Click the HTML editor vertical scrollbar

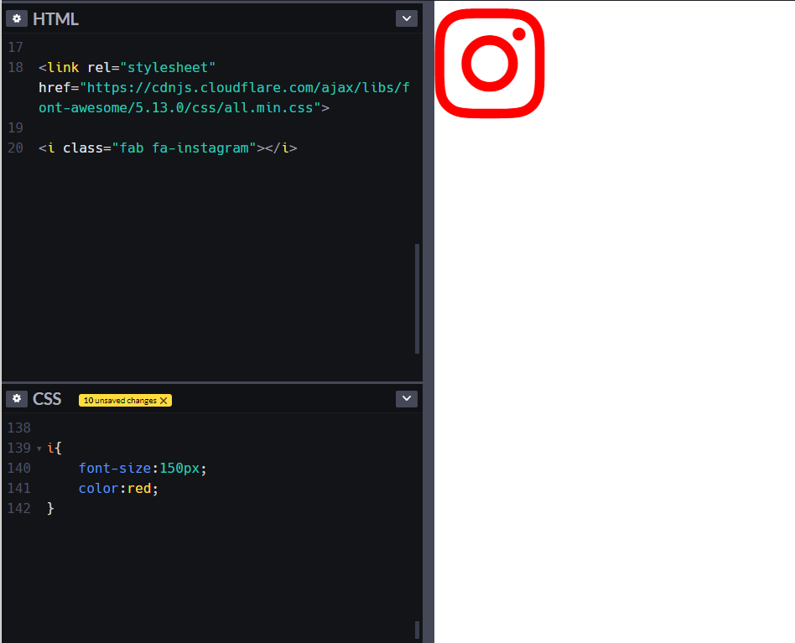pos(417,299)
